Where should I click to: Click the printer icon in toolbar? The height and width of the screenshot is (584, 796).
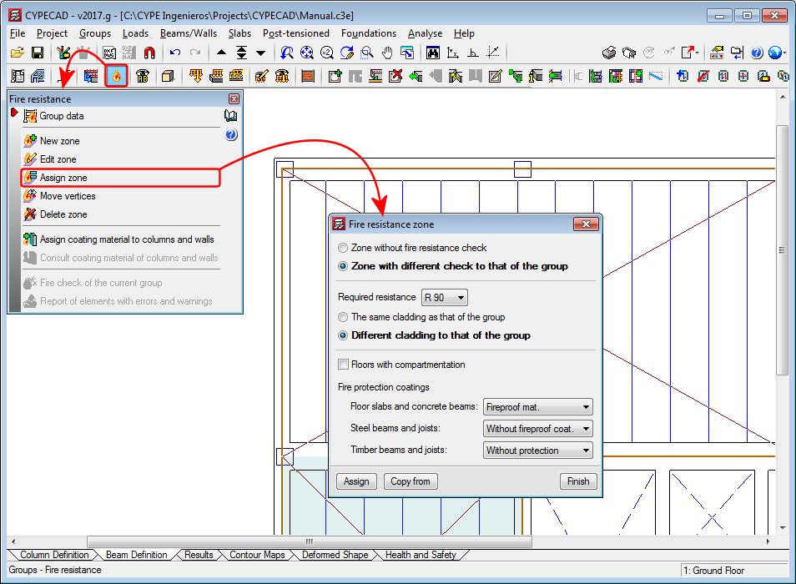tap(610, 53)
